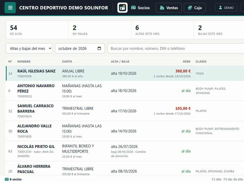244x183 pixels.
Task: Click the 2 Bajas Este Mes card
Action: (x=219, y=30)
